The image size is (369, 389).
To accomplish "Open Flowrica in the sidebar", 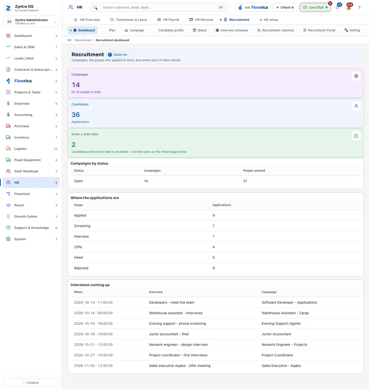I will tap(31, 81).
